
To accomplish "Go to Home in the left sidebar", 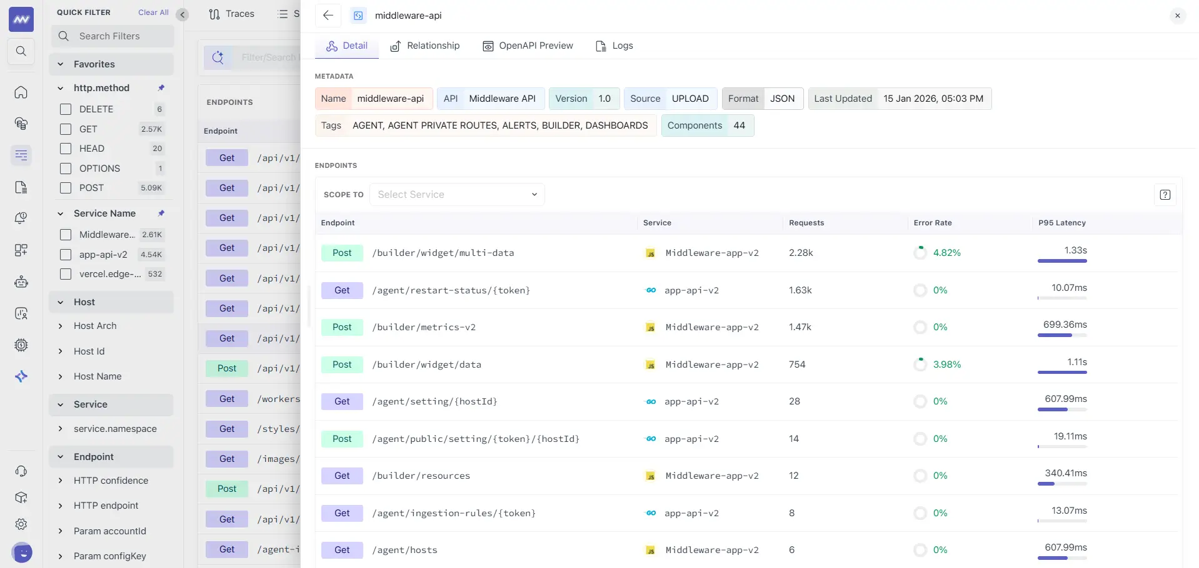I will (x=21, y=92).
